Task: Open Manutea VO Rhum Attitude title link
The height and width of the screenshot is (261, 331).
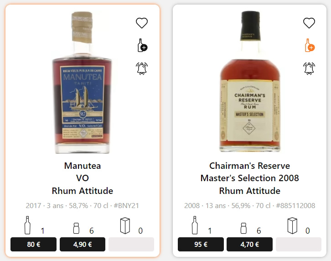Action: [83, 178]
